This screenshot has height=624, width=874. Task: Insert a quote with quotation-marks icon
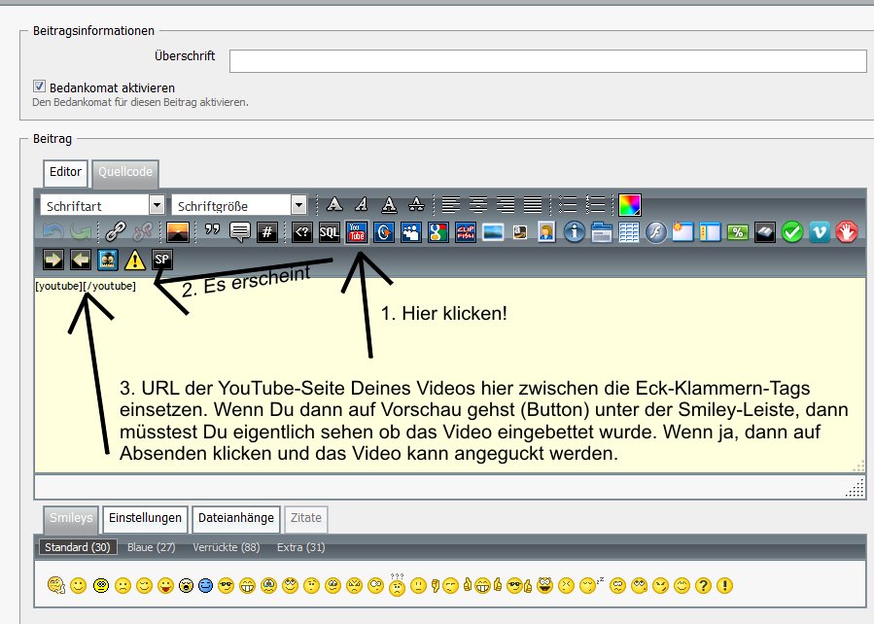(x=212, y=231)
